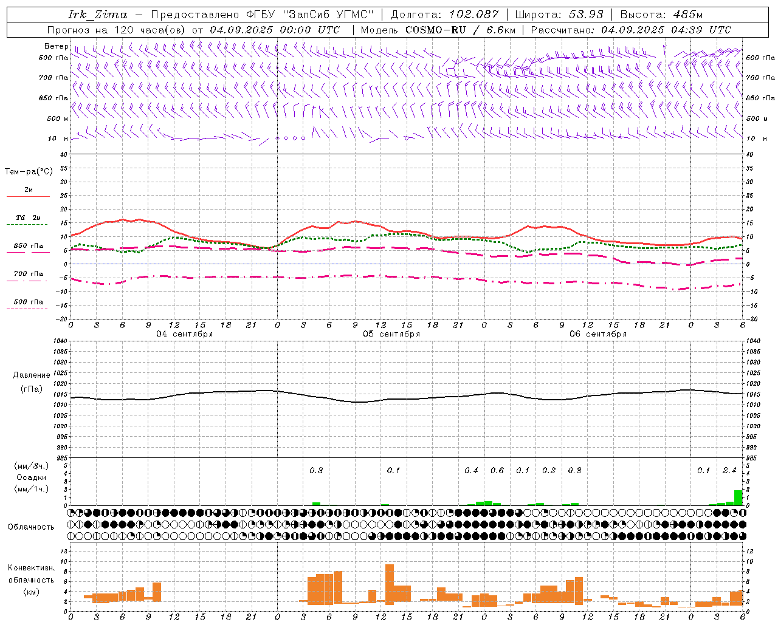This screenshot has width=778, height=622.
Task: Click the 05 сентября date label
Action: (391, 334)
